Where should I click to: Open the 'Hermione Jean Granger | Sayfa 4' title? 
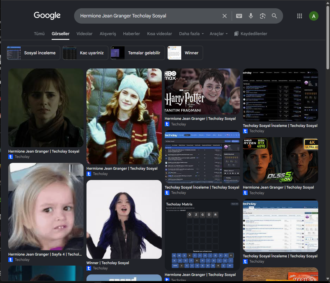pos(45,254)
